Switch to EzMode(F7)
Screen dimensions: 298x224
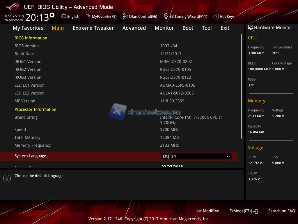coord(243,211)
